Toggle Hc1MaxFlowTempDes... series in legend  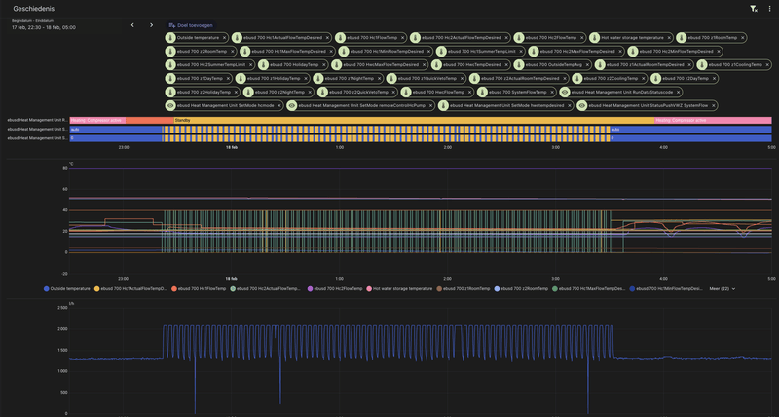coord(589,288)
